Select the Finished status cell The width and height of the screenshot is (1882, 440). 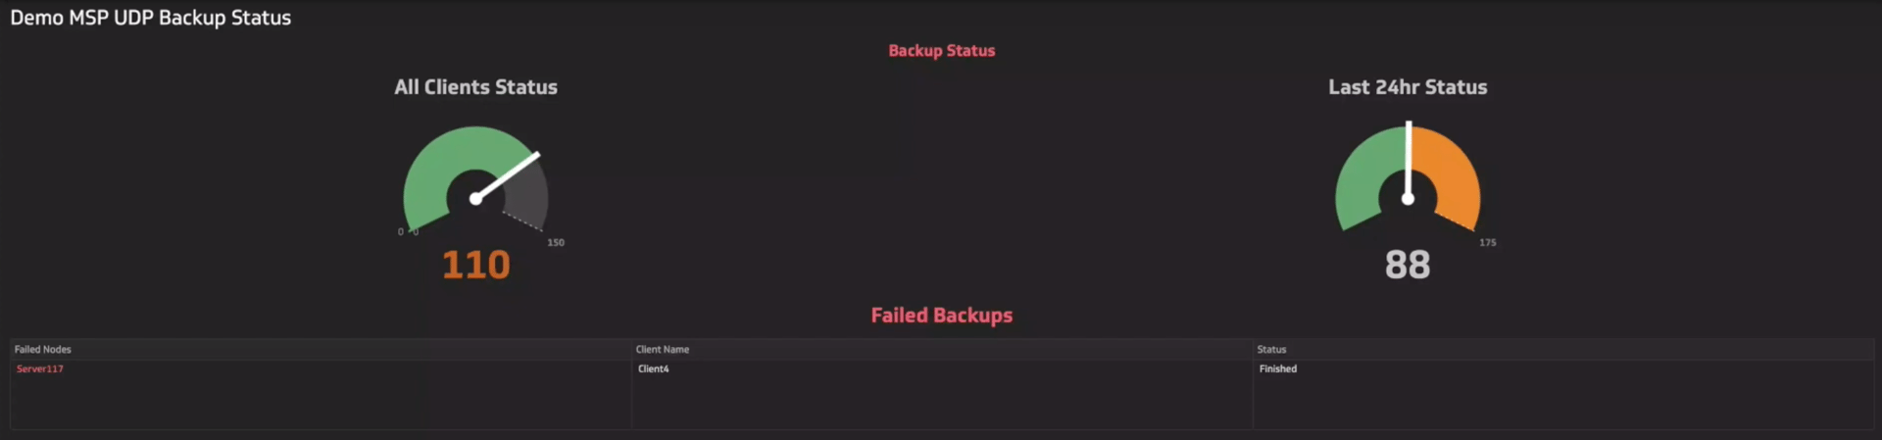point(1278,368)
